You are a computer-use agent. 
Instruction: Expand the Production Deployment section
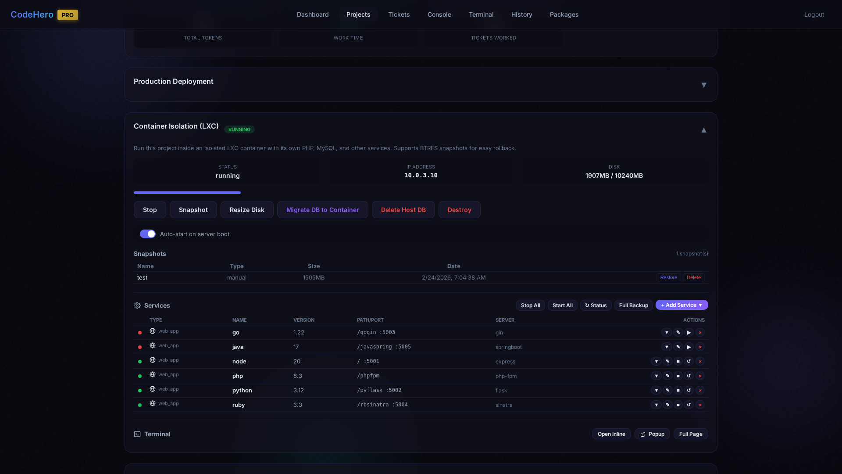point(703,85)
